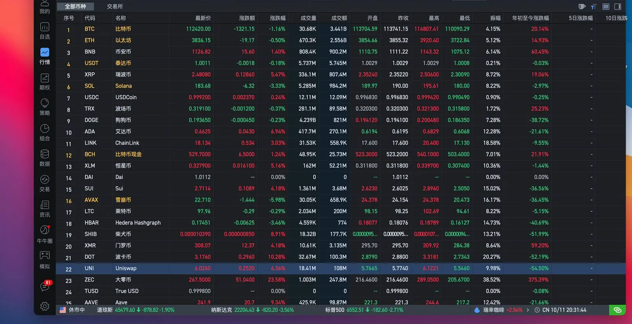Select the ETH 以太坊 row

[341, 40]
